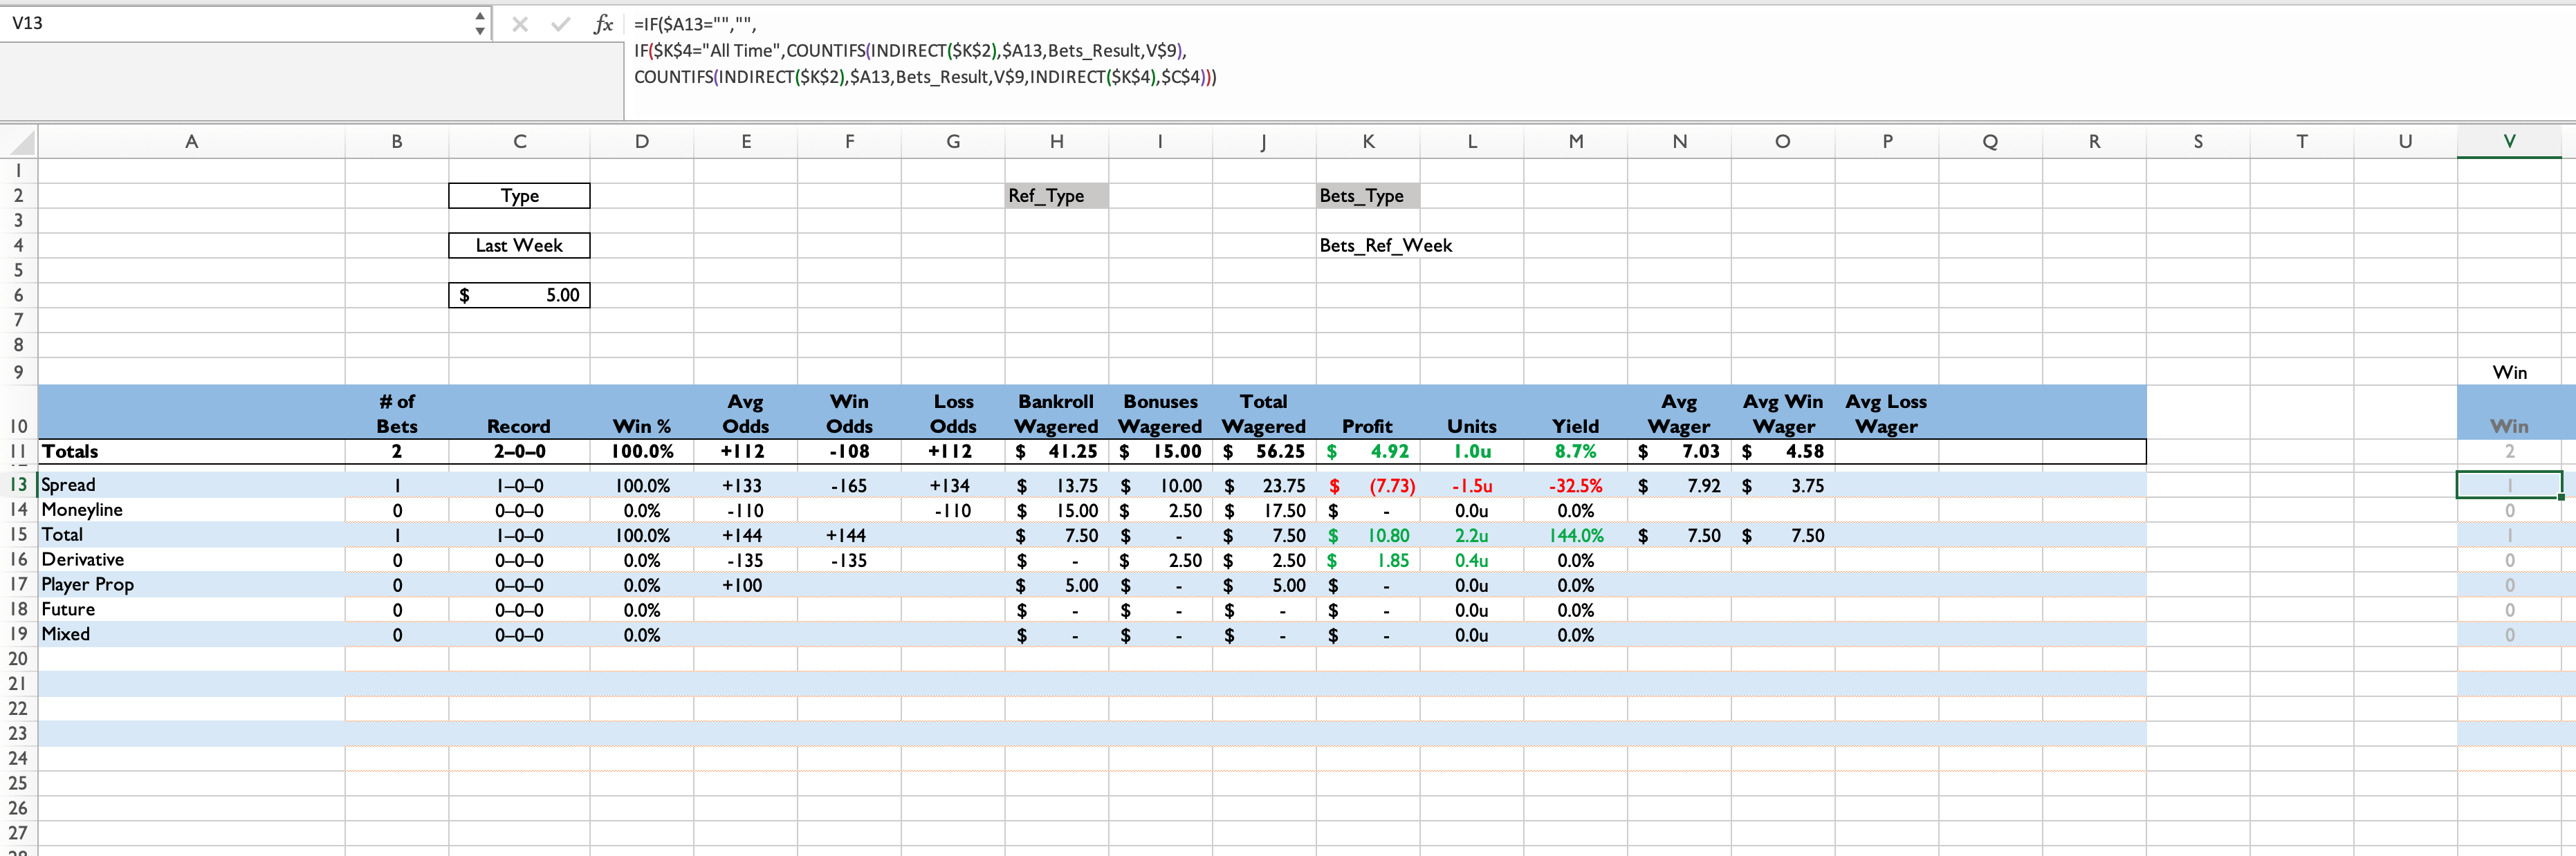Click the Profit header cell
Screen dimensions: 2576x856
[1368, 413]
